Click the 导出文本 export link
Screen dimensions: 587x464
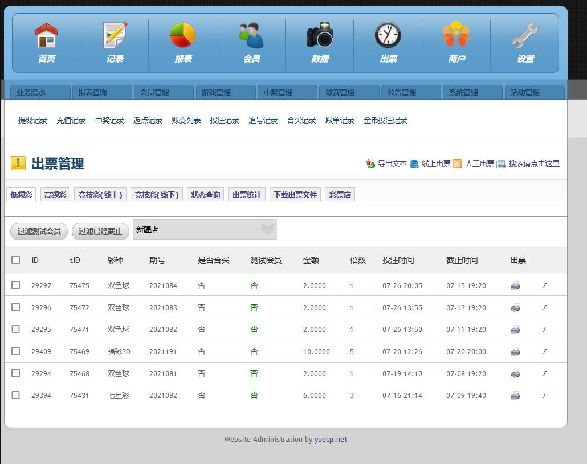[392, 163]
